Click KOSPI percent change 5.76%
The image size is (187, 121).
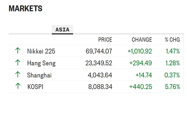(x=172, y=87)
